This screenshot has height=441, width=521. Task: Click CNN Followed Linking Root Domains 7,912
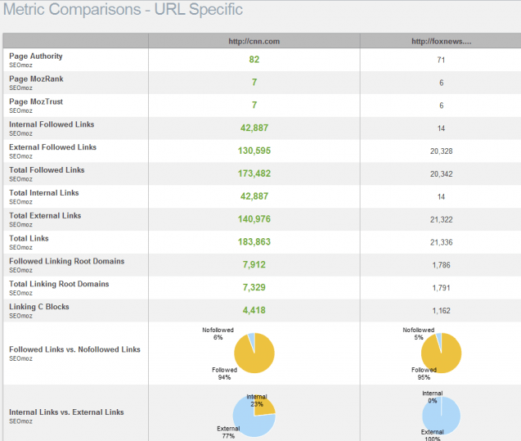coord(254,264)
